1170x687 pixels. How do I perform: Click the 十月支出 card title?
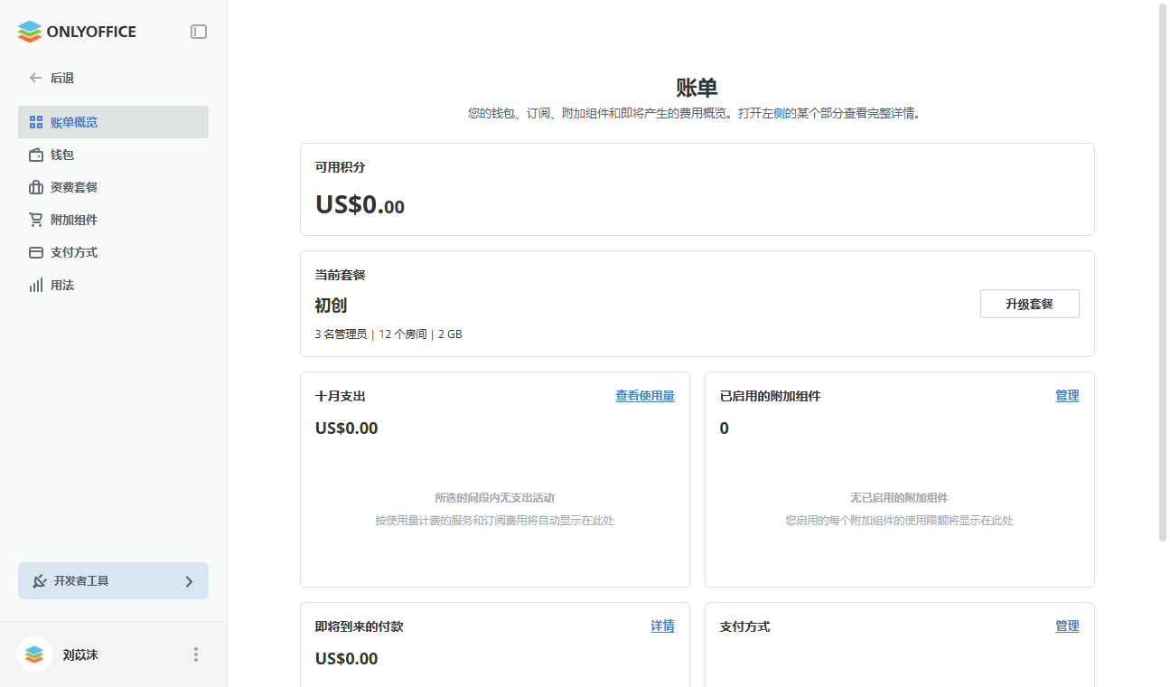click(x=341, y=396)
